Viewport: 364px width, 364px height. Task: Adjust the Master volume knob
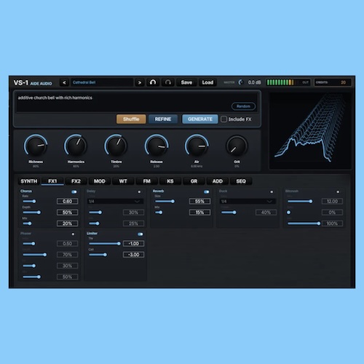(x=241, y=82)
